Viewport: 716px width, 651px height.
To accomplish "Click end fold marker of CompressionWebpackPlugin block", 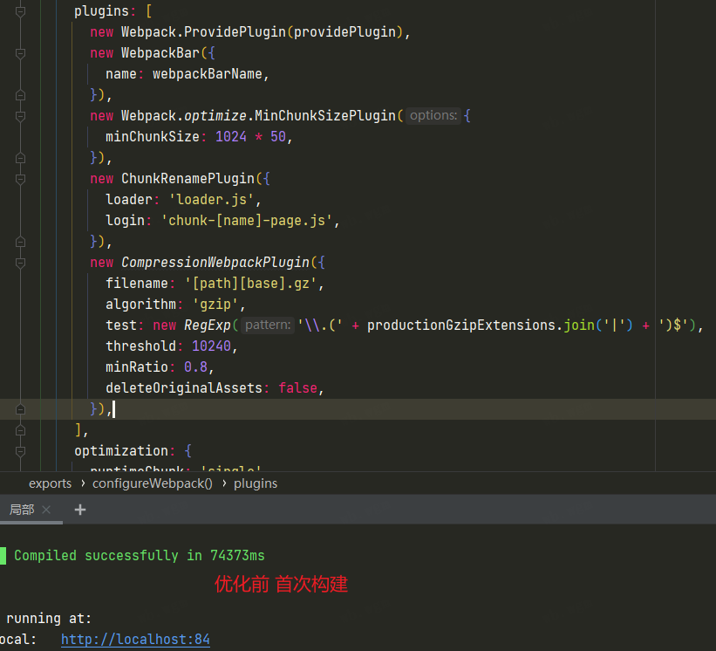I will click(x=20, y=409).
